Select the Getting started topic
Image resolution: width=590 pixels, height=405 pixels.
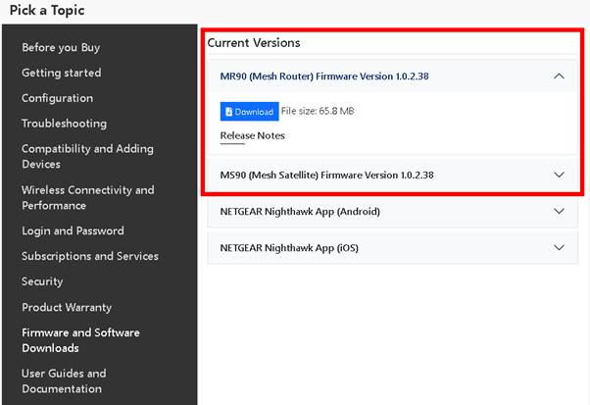coord(62,73)
